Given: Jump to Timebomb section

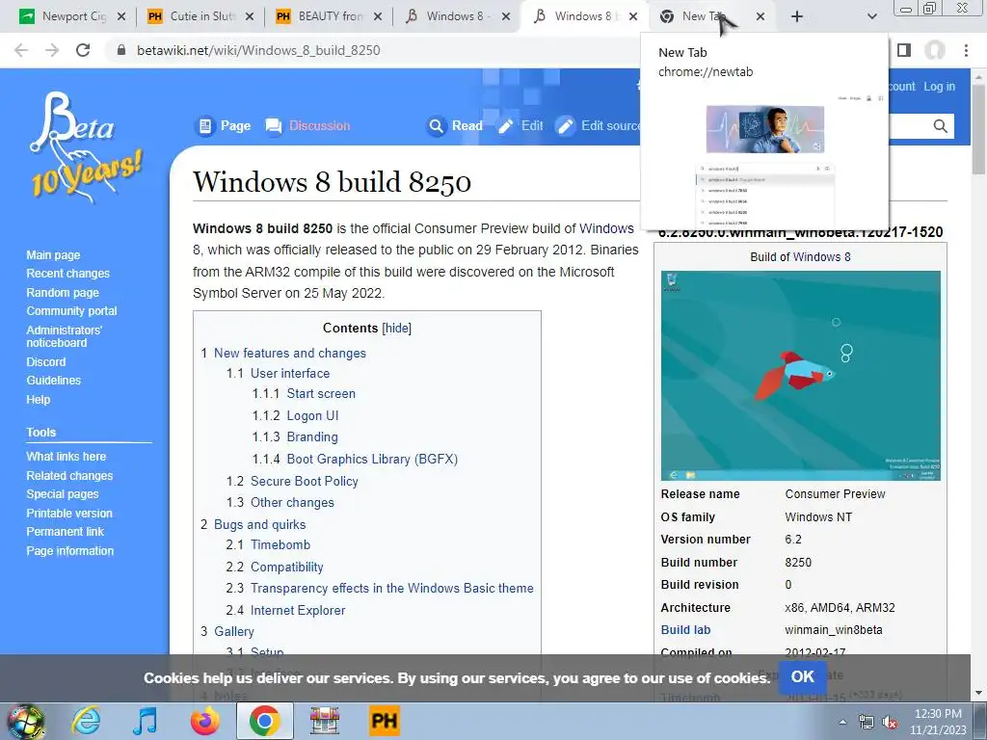Looking at the screenshot, I should tap(280, 544).
